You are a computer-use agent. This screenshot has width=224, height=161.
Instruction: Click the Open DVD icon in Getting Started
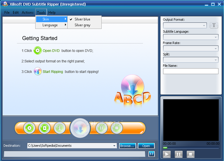pyautogui.click(x=38, y=50)
